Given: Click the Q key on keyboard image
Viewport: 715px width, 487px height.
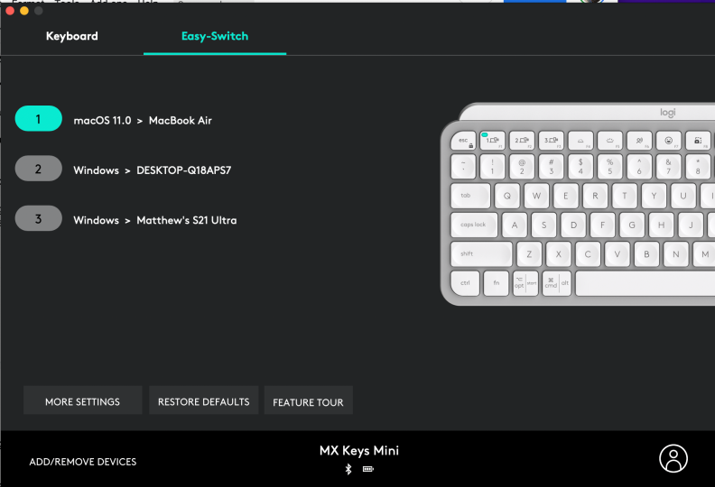Looking at the screenshot, I should pos(507,196).
